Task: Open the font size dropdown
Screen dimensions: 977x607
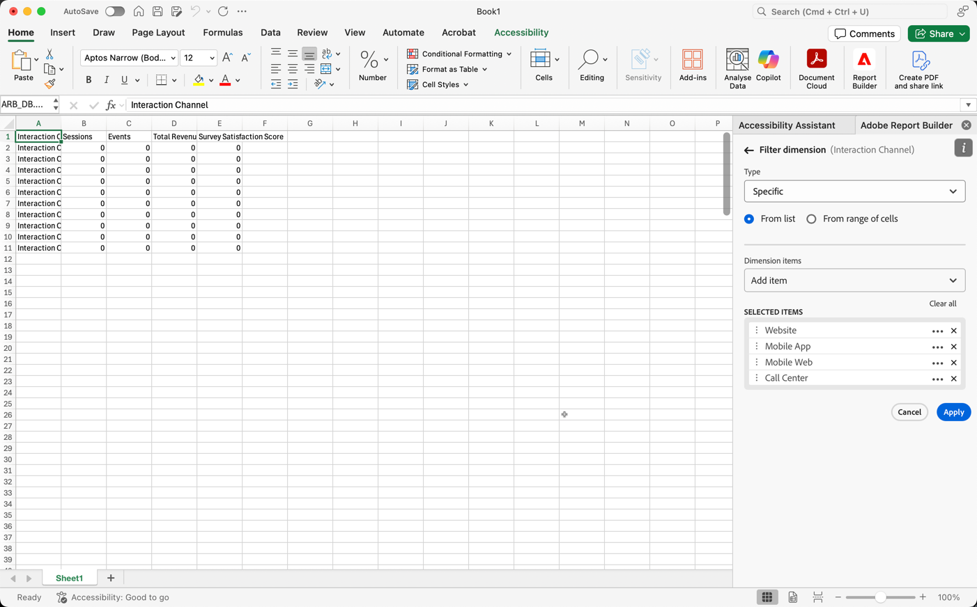Action: (x=212, y=58)
